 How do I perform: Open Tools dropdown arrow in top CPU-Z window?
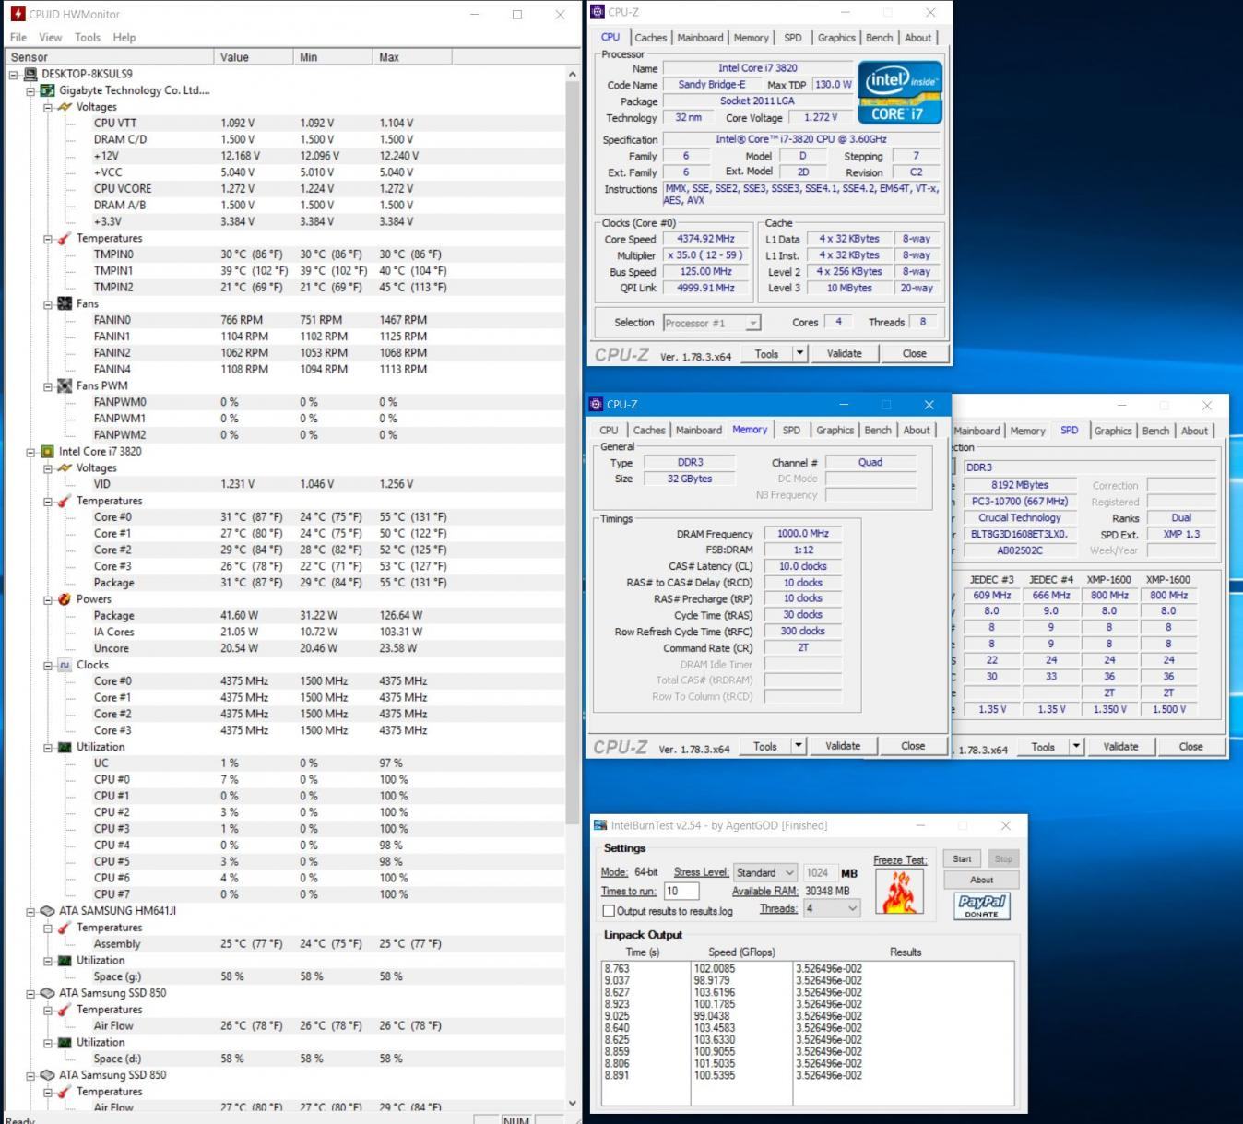(x=799, y=353)
